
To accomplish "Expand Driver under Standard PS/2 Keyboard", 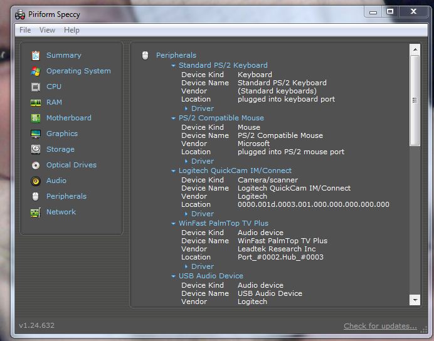I will click(x=186, y=108).
